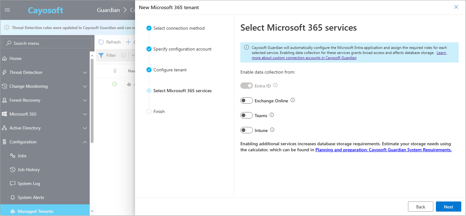Enable Intune data collection toggle
The width and height of the screenshot is (466, 216).
coord(247,130)
